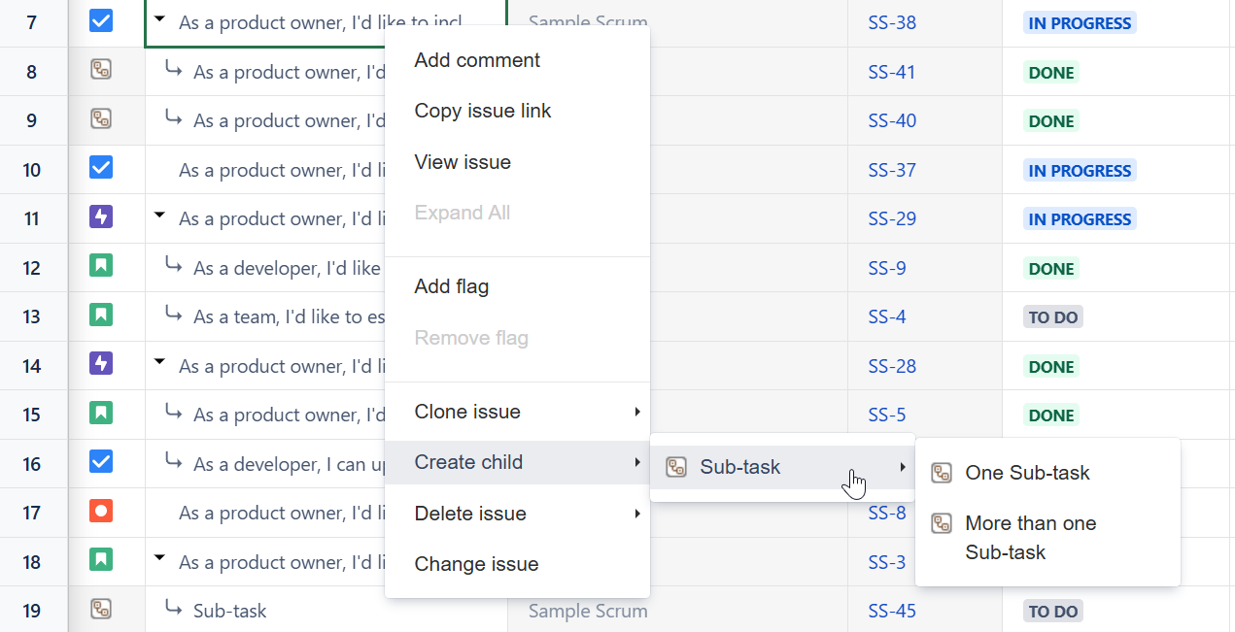Click the sub-task icon in row 8
Viewport: 1235px width, 632px height.
click(101, 70)
